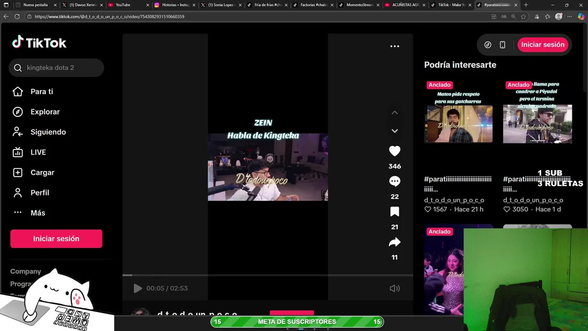Open LIVE in the sidebar
The width and height of the screenshot is (588, 331).
coord(38,152)
